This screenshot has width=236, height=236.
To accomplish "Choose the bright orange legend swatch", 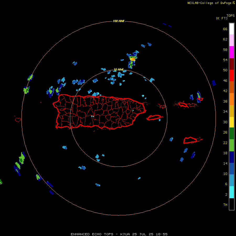I will (x=232, y=99).
